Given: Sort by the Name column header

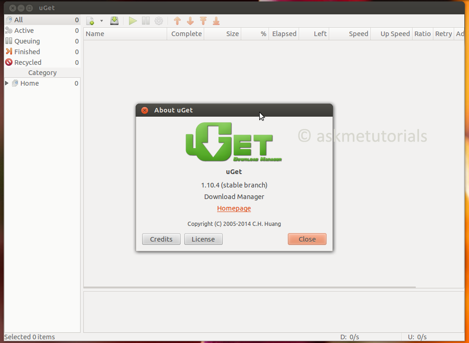Looking at the screenshot, I should point(125,34).
